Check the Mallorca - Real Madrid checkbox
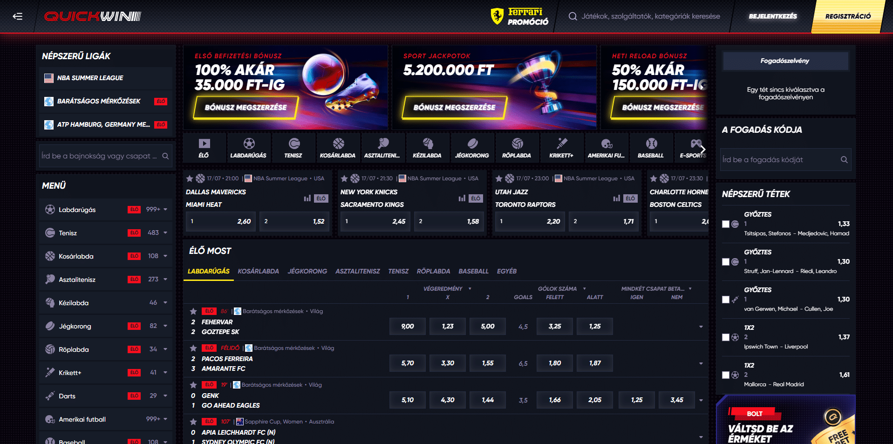 click(726, 375)
